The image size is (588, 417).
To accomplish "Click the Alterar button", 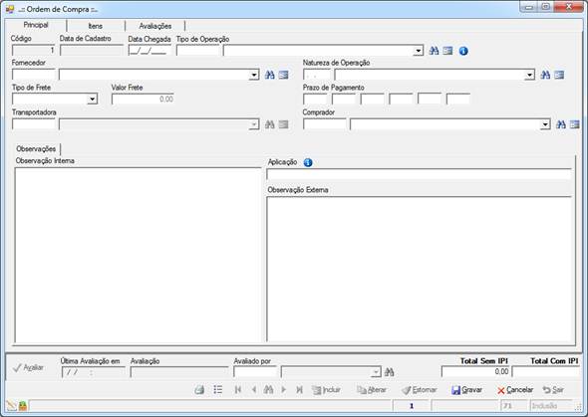I will [372, 390].
